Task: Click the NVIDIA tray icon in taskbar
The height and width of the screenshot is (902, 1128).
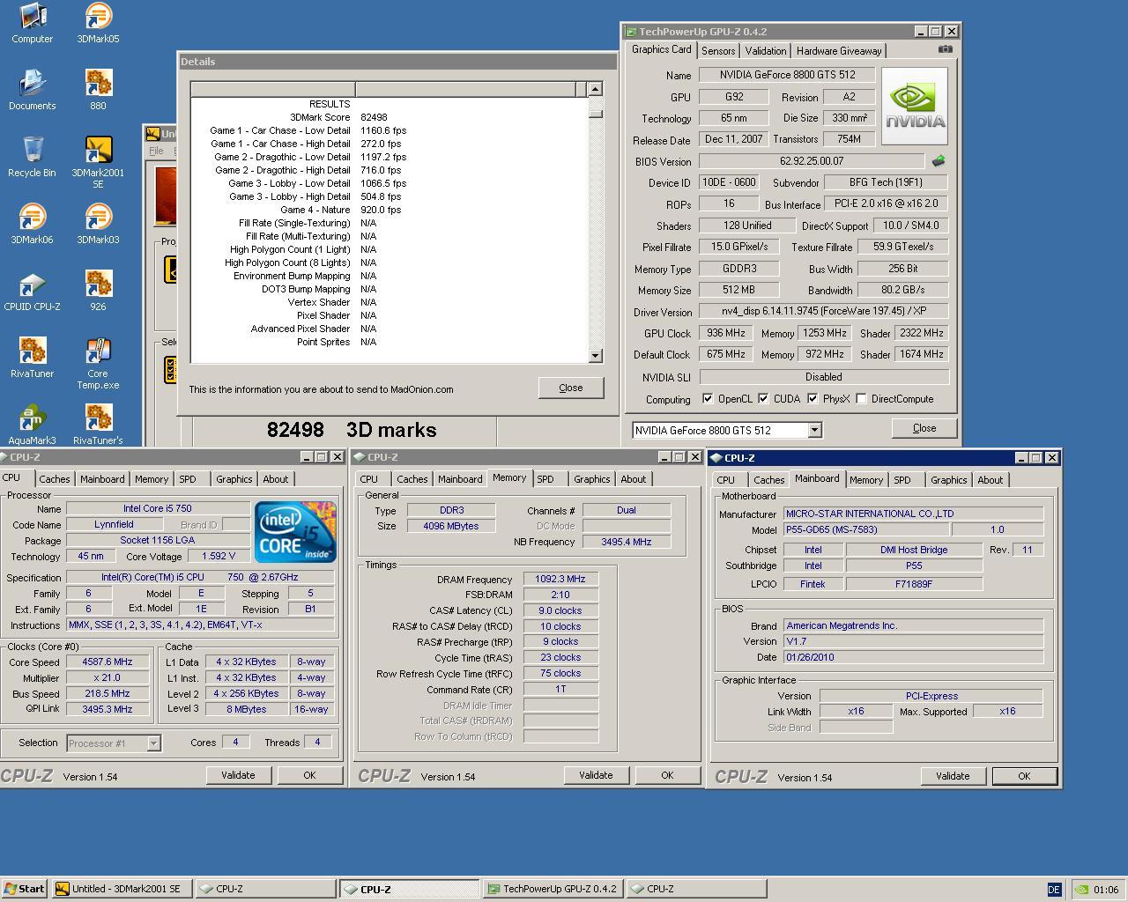Action: tap(1081, 889)
